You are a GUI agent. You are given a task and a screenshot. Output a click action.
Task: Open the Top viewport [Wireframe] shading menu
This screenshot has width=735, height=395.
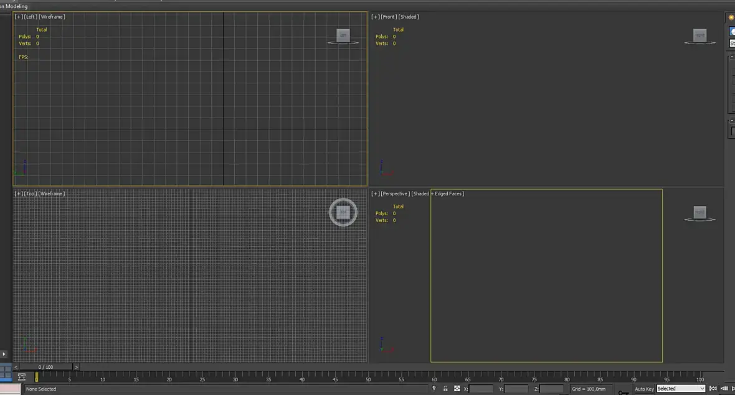click(52, 193)
